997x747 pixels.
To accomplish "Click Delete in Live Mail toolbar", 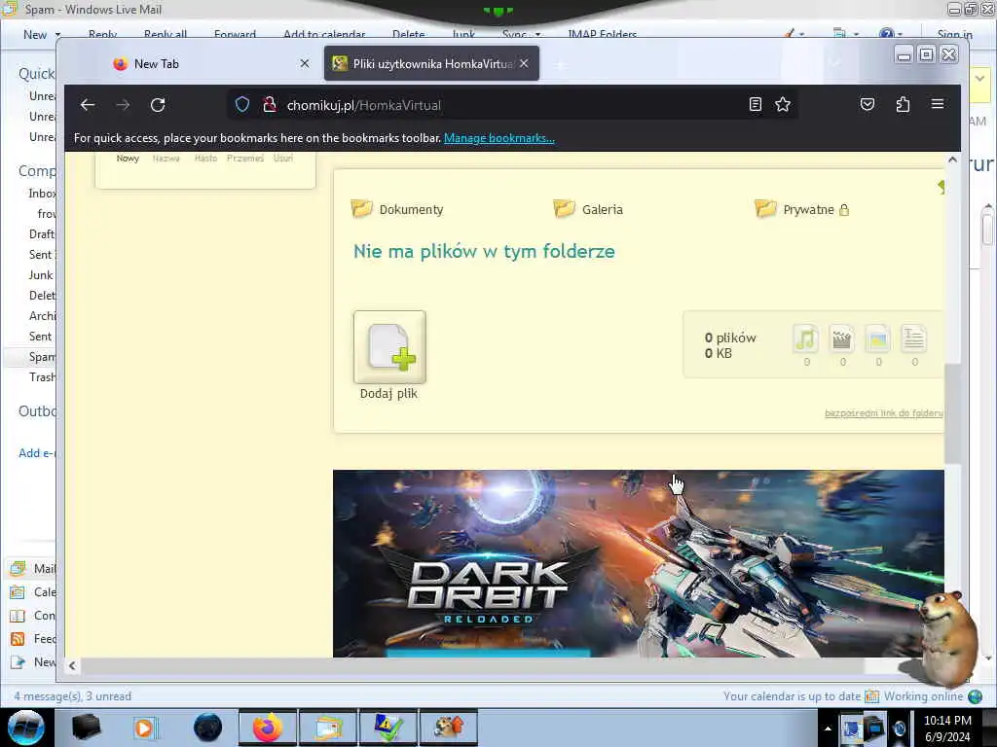I will tap(408, 34).
